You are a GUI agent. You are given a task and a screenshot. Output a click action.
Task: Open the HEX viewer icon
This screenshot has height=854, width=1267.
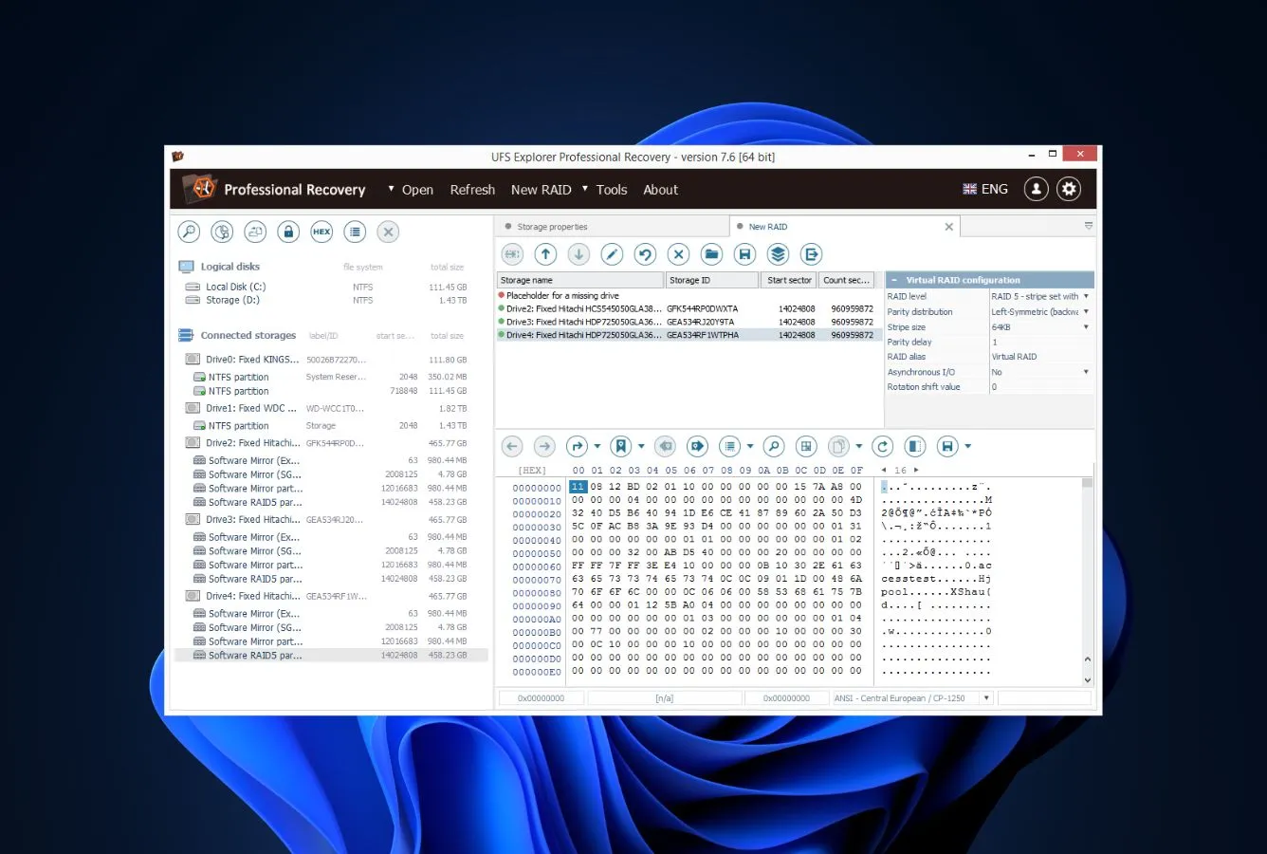point(321,232)
